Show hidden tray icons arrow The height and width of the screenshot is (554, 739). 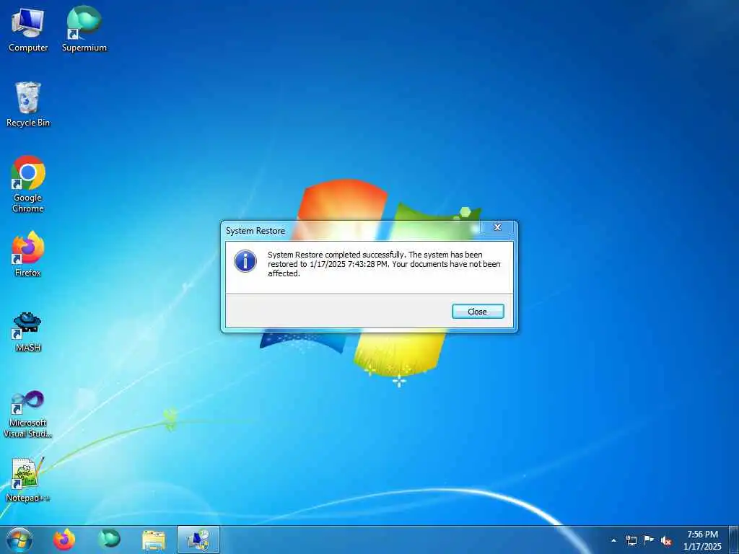click(x=613, y=540)
